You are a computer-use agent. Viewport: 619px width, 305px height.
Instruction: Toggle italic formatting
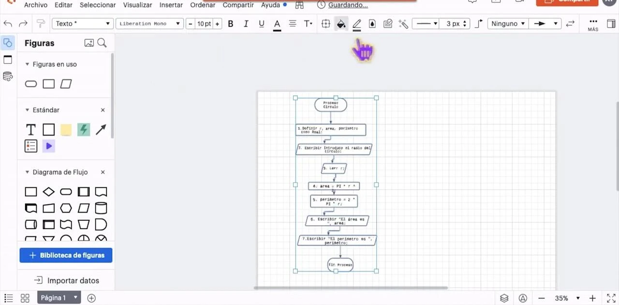click(x=246, y=24)
